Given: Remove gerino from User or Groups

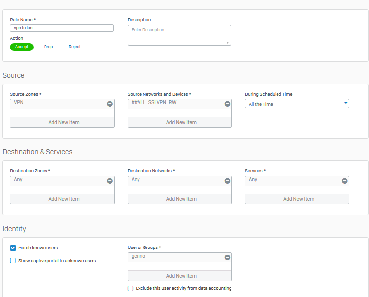Looking at the screenshot, I should tap(227, 257).
